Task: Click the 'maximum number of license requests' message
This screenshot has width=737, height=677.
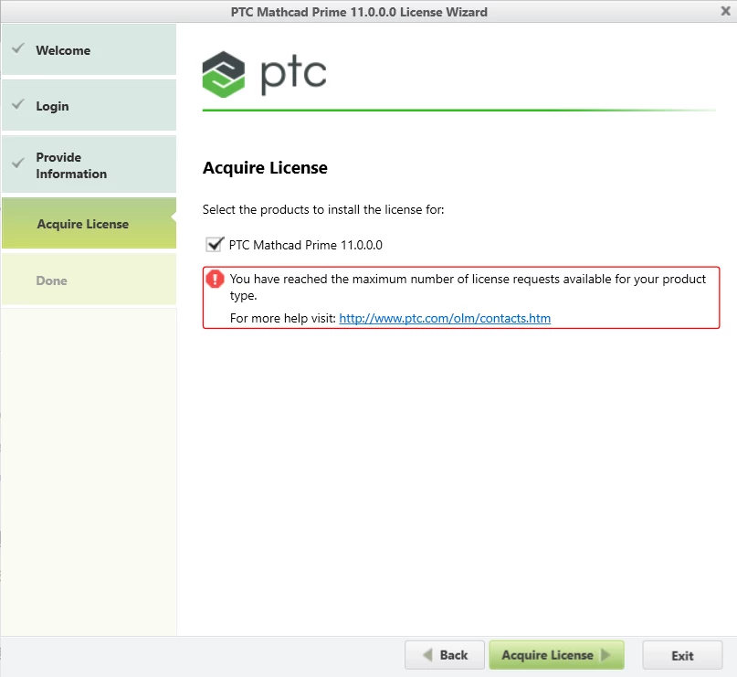Action: point(468,287)
